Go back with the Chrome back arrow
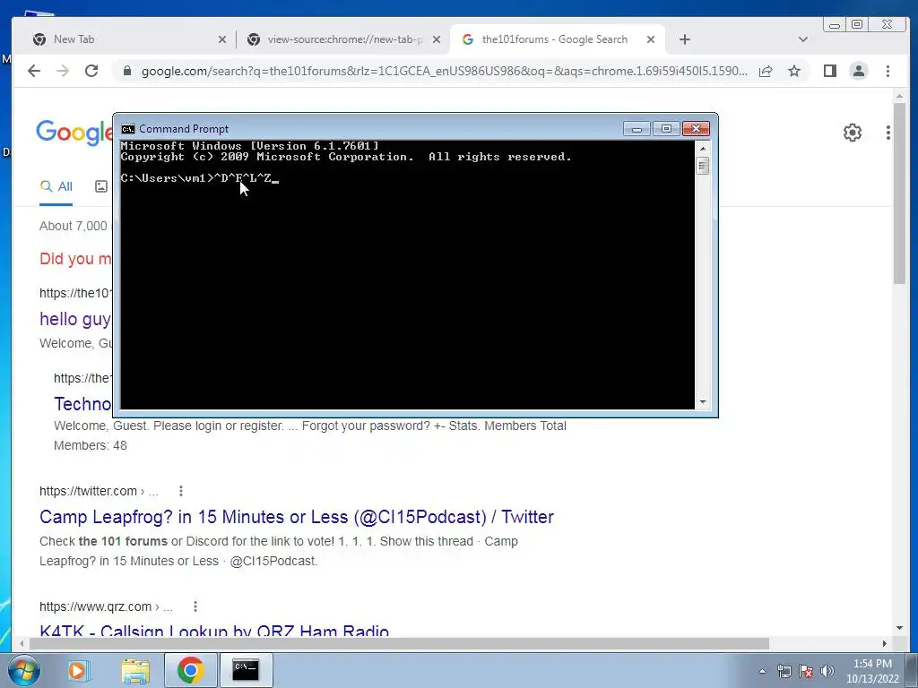Viewport: 918px width, 688px height. [34, 71]
